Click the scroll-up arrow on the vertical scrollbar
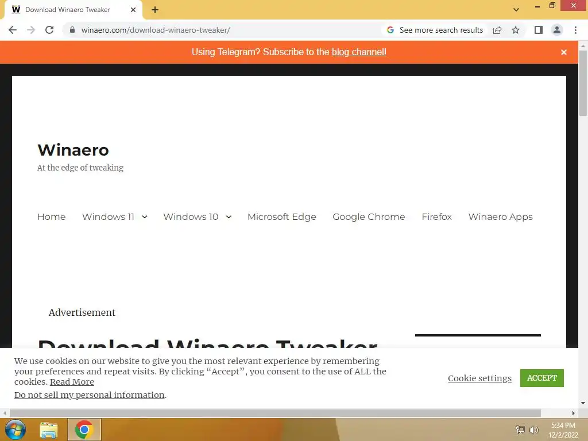Image resolution: width=588 pixels, height=441 pixels. [x=583, y=46]
